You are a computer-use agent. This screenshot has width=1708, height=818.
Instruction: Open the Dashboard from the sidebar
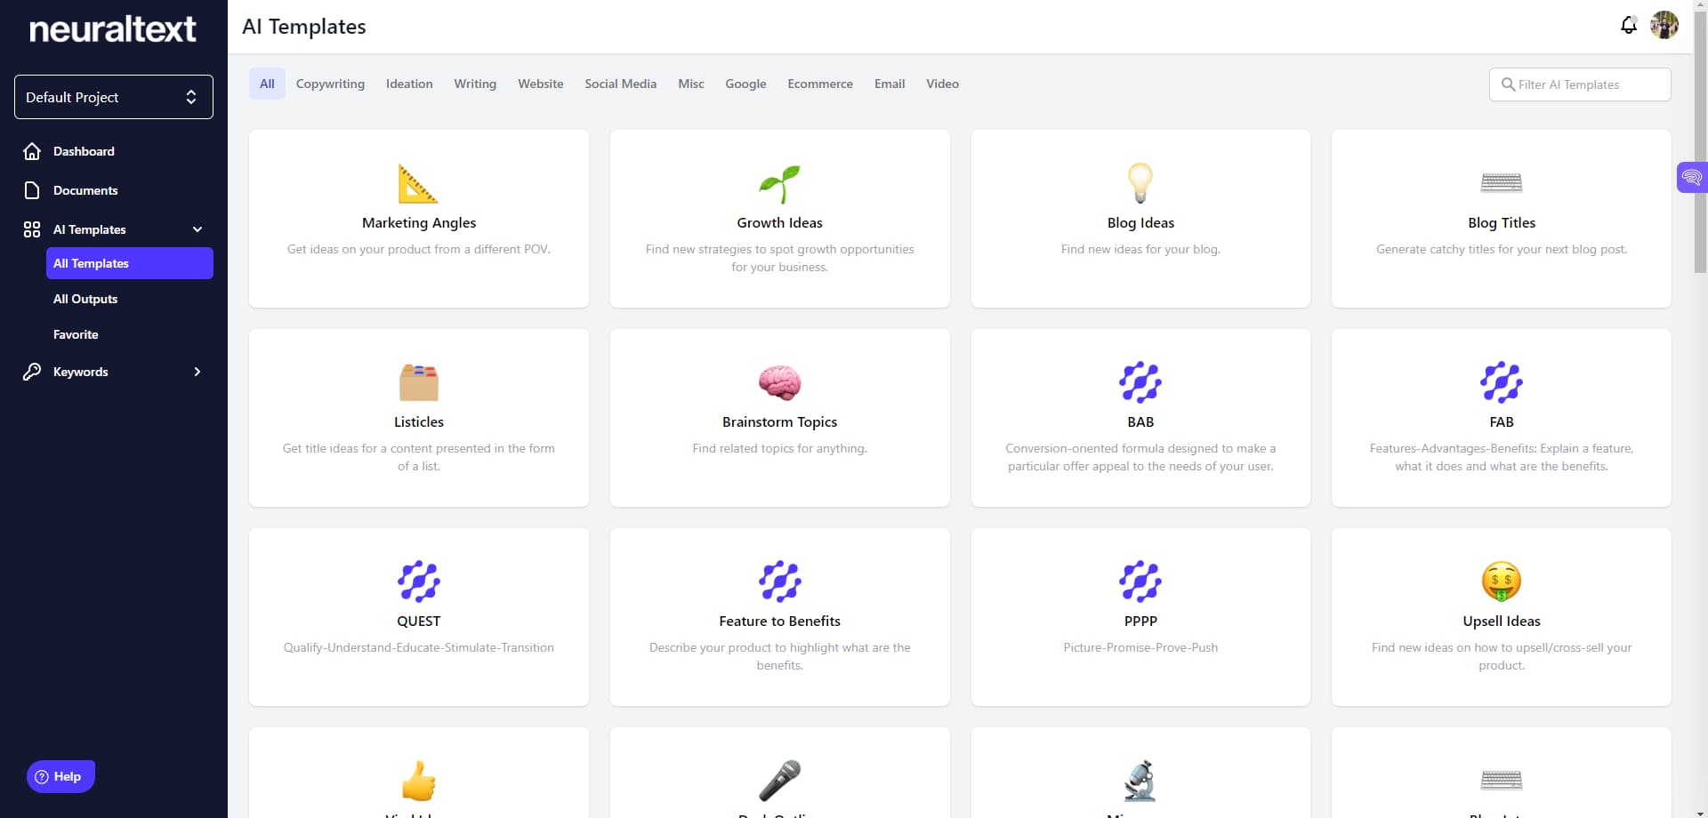point(83,151)
